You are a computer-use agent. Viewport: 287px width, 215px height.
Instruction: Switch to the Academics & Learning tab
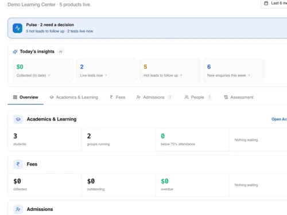(73, 97)
